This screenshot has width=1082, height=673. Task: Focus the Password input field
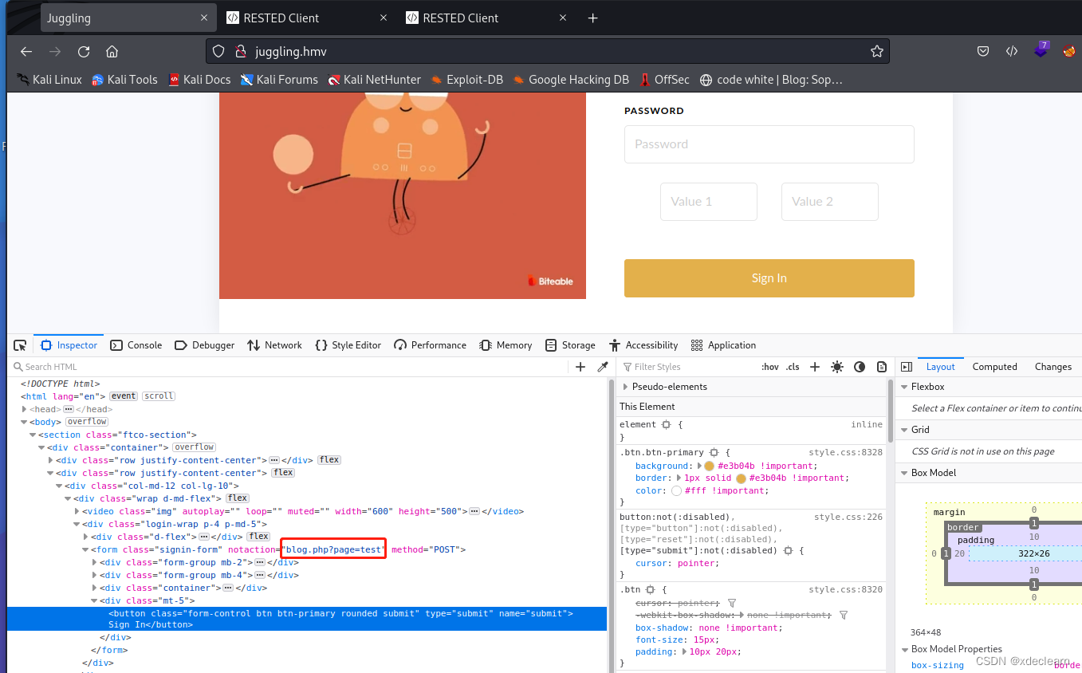tap(769, 144)
